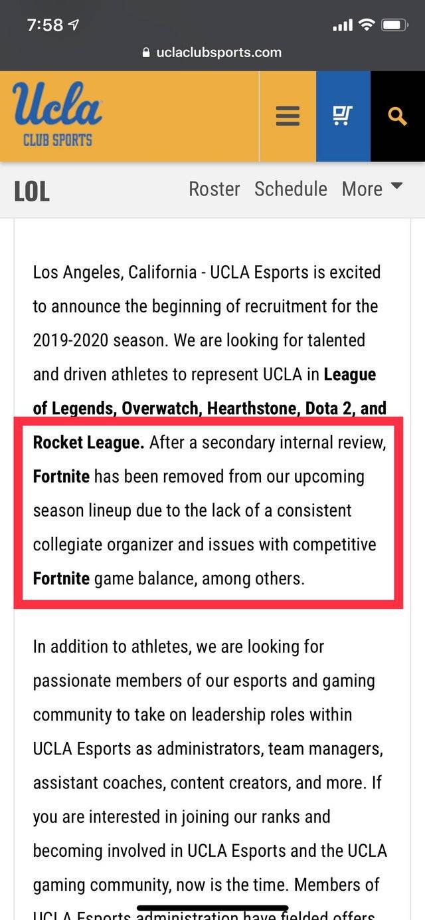The image size is (425, 920).
Task: Open the shopping cart icon
Action: coord(343,115)
